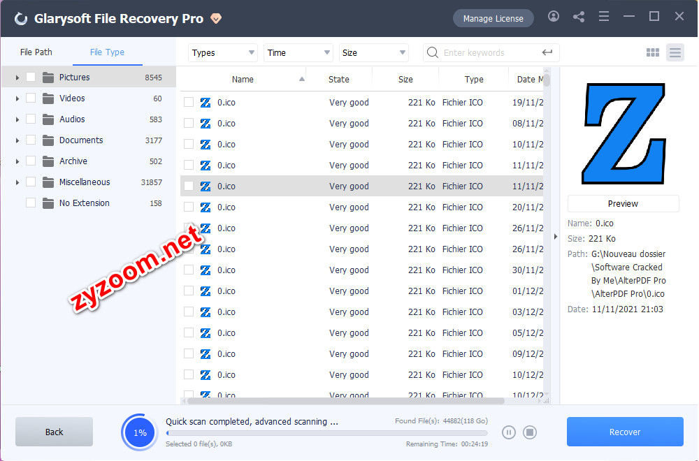Open the Size filter dropdown
The image size is (699, 461).
point(373,52)
